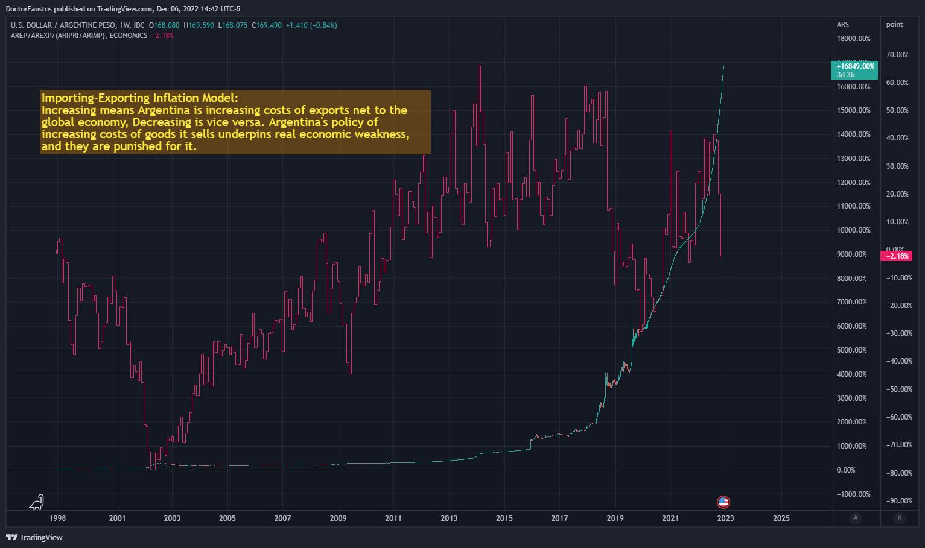Click the 18000.00% price scale label
925x548 pixels.
pyautogui.click(x=854, y=39)
